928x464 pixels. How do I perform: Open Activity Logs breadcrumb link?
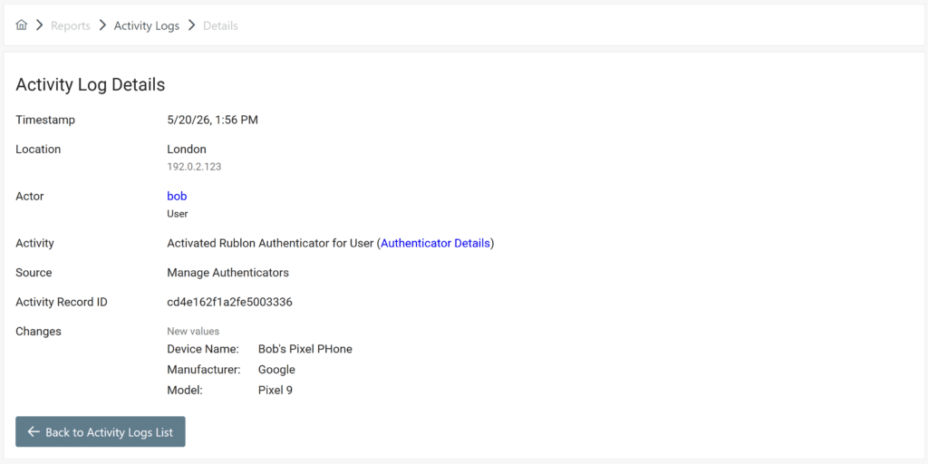147,26
